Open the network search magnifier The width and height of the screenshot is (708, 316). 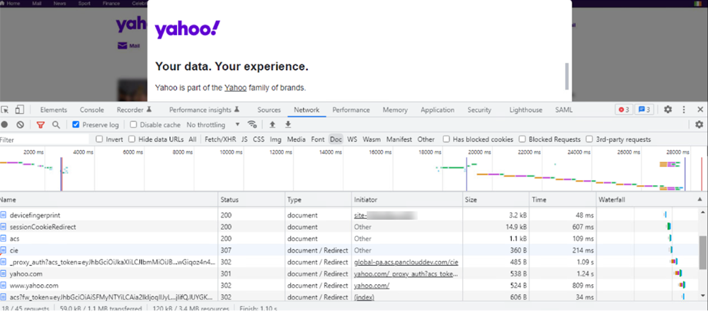[x=56, y=125]
